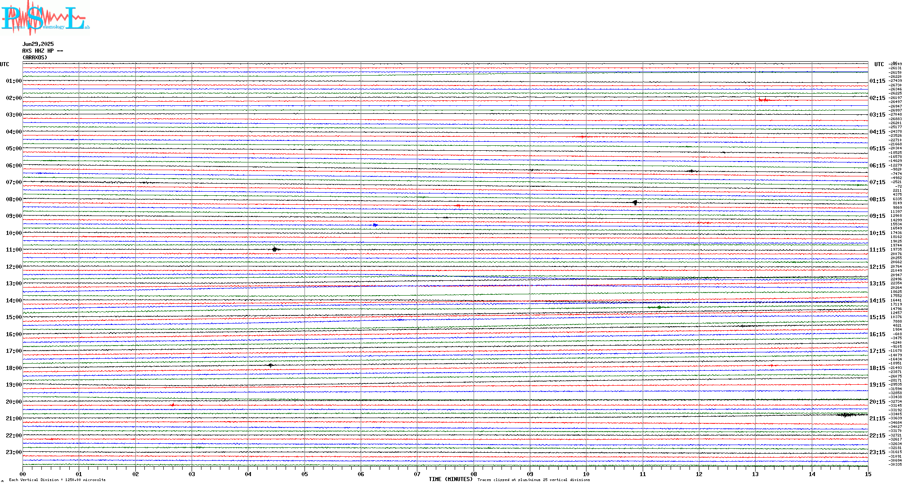Click the 12:15 time label

(x=877, y=267)
